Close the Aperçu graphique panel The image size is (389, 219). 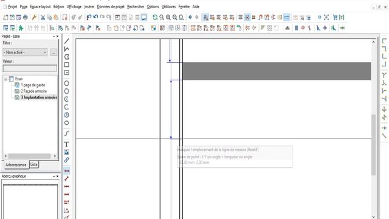58,176
